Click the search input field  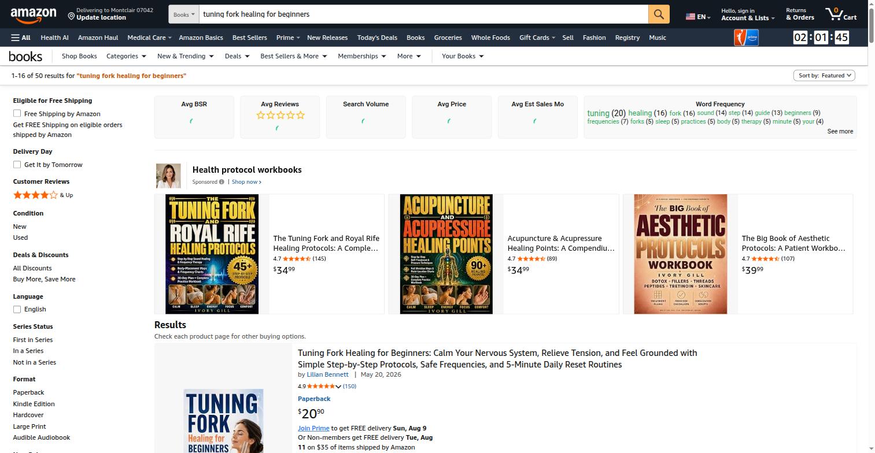tap(423, 14)
